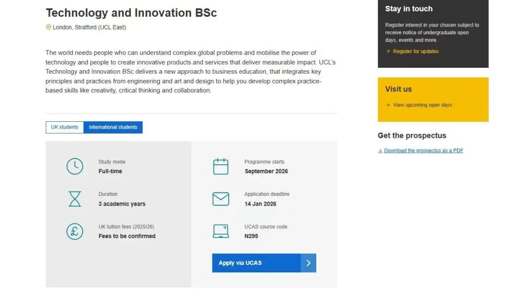Click the clock icon beside Study mode
Viewport: 531px width, 295px height.
[x=75, y=166]
